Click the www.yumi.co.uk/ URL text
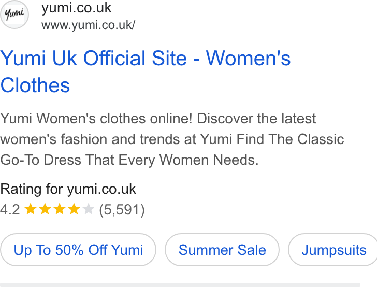Image resolution: width=377 pixels, height=287 pixels. click(x=88, y=25)
